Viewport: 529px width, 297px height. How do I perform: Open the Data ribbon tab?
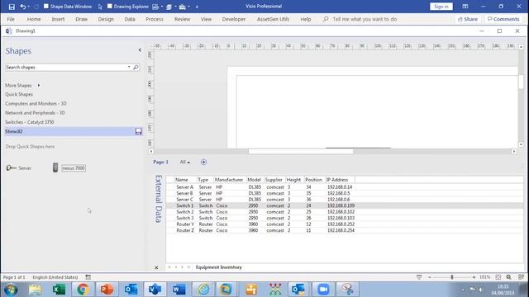[x=130, y=19]
